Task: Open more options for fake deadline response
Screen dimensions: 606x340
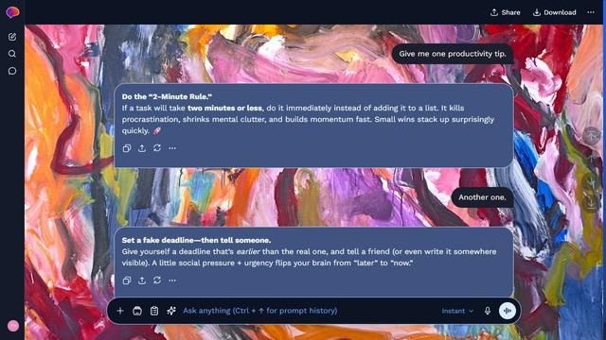Action: click(172, 280)
